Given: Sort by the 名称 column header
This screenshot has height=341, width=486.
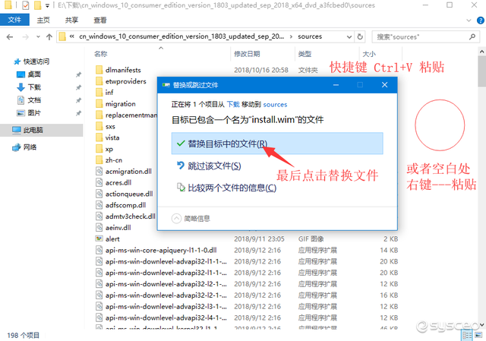Looking at the screenshot, I should [100, 54].
